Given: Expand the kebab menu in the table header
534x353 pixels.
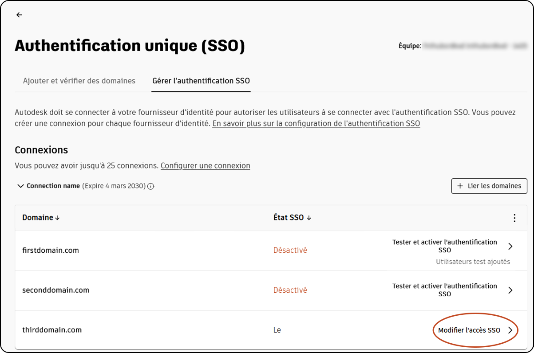Looking at the screenshot, I should (x=514, y=218).
